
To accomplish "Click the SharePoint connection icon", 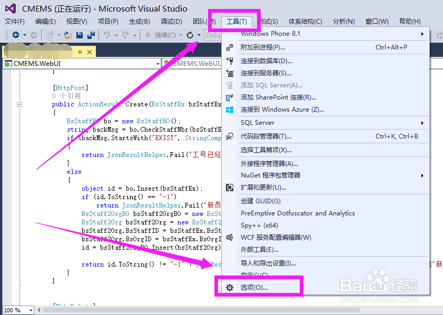I will click(230, 97).
